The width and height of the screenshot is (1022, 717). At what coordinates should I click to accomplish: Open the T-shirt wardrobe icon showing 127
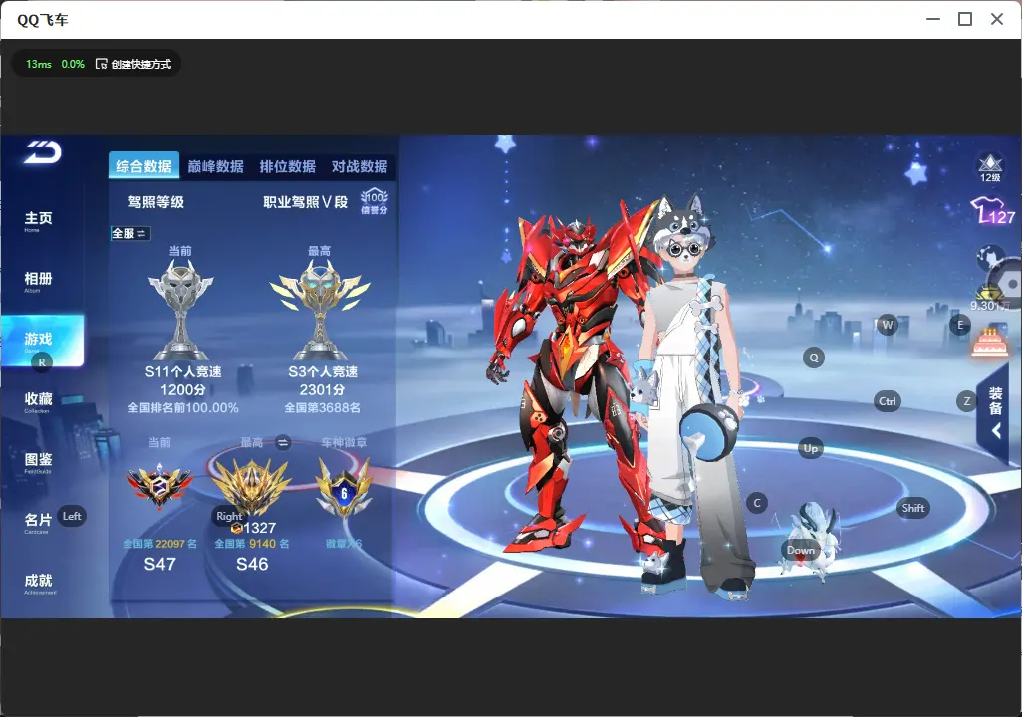[x=993, y=210]
